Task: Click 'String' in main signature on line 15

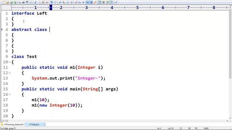Action: [x=90, y=89]
